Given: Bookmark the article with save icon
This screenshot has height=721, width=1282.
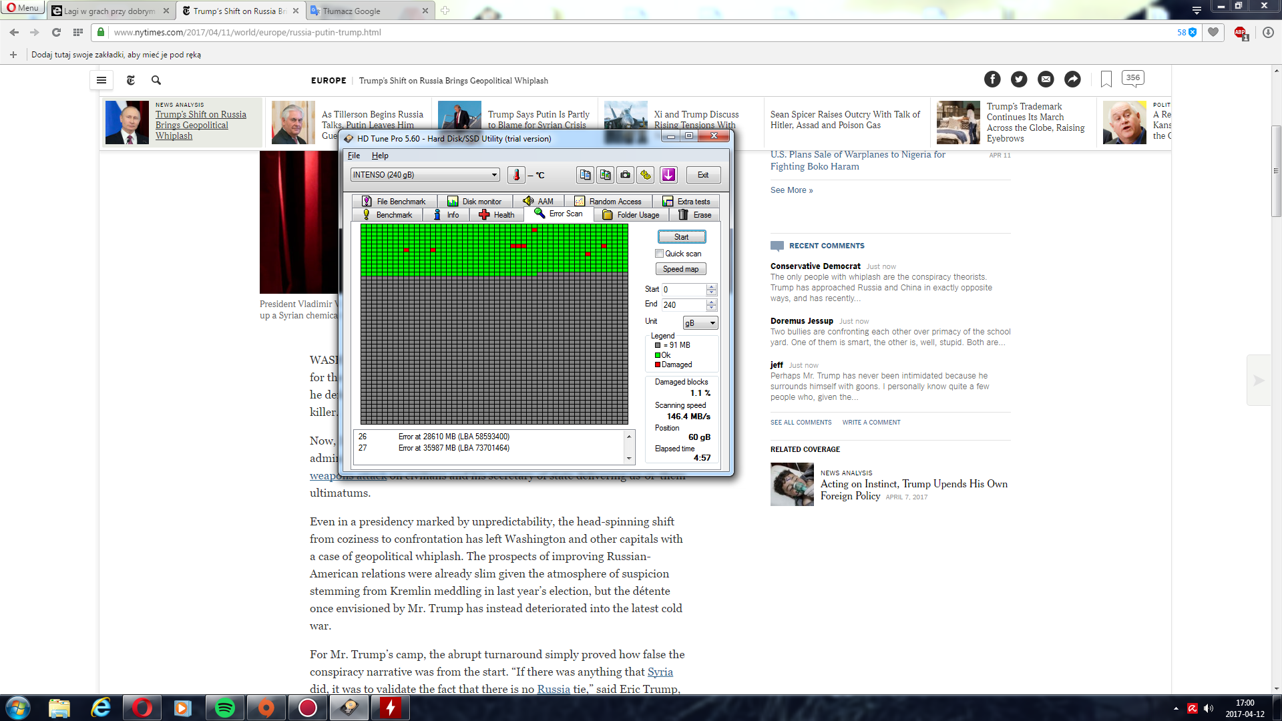Looking at the screenshot, I should [1106, 79].
